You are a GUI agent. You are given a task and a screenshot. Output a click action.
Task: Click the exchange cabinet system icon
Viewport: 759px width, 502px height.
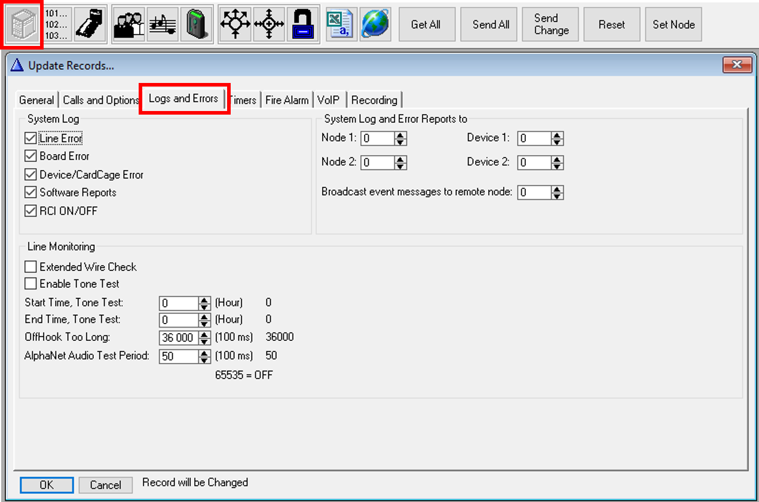(x=23, y=24)
